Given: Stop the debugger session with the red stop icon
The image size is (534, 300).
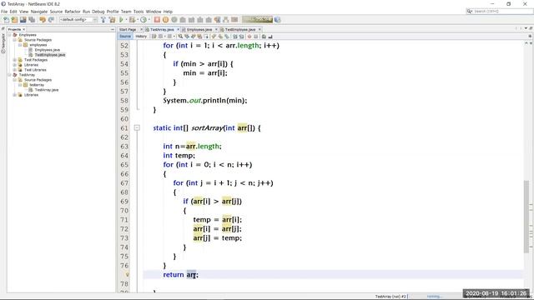Looking at the screenshot, I should pos(157,20).
